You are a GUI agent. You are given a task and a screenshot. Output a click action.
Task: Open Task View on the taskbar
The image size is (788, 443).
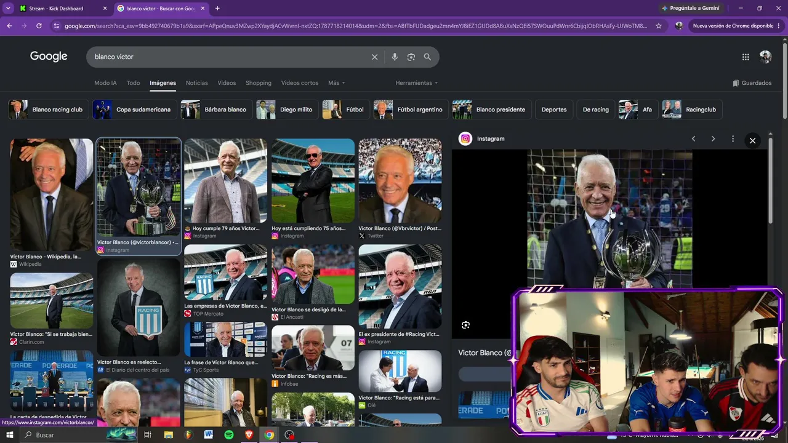coord(148,435)
